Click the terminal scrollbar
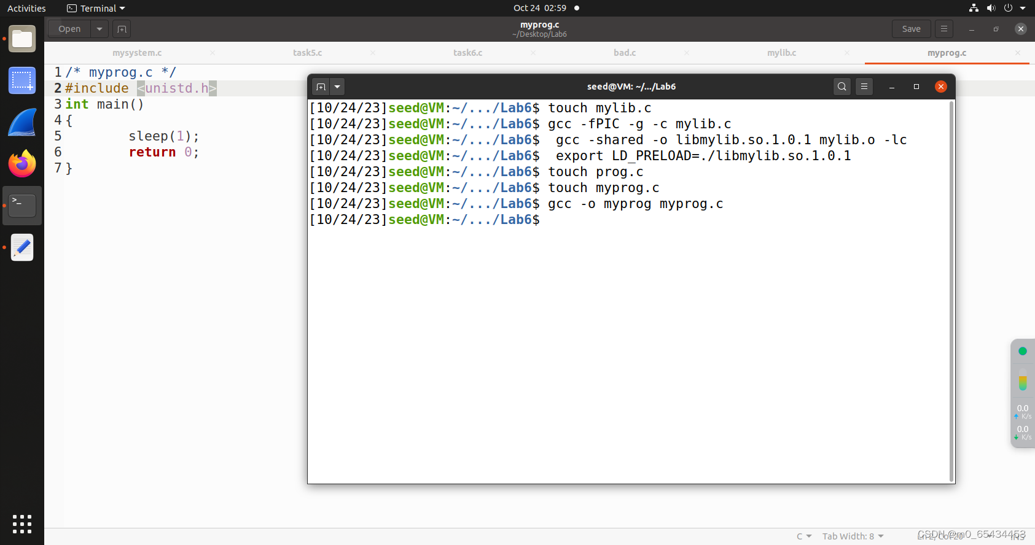 coord(951,291)
